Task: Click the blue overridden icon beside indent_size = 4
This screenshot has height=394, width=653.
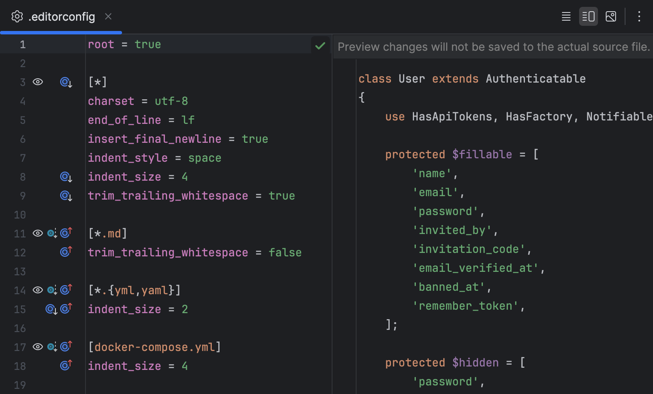Action: (65, 177)
